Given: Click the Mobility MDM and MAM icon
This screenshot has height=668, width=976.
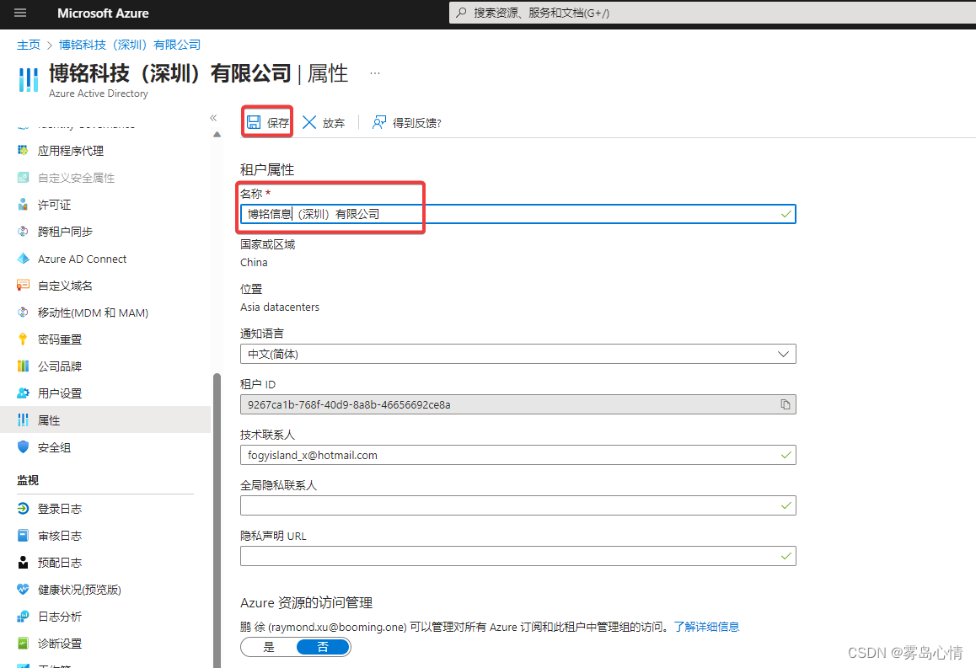Looking at the screenshot, I should [23, 313].
